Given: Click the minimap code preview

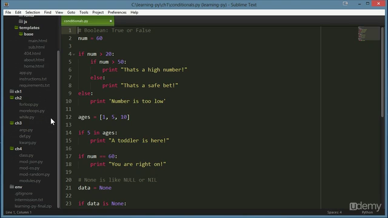Looking at the screenshot, I should click(x=369, y=34).
